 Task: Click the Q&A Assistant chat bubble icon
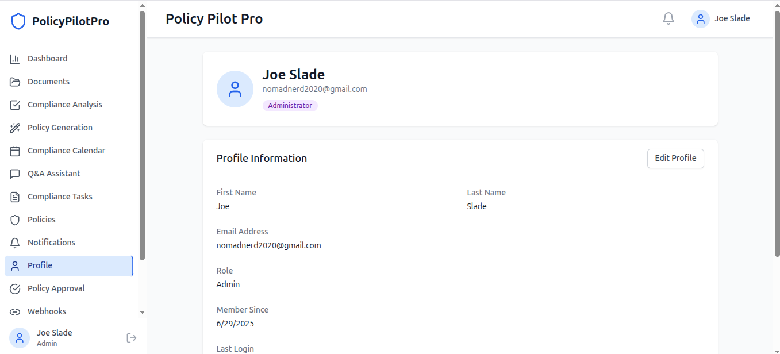point(15,174)
